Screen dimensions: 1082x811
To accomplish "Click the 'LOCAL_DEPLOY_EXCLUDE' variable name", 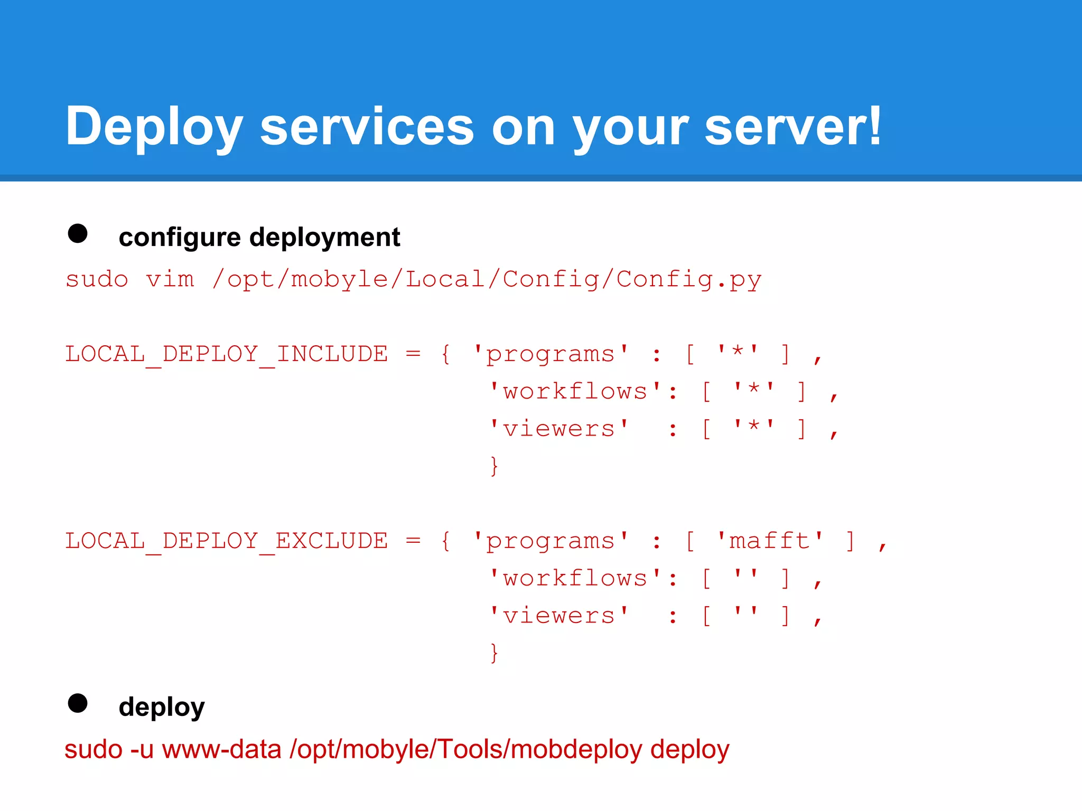I will point(227,542).
